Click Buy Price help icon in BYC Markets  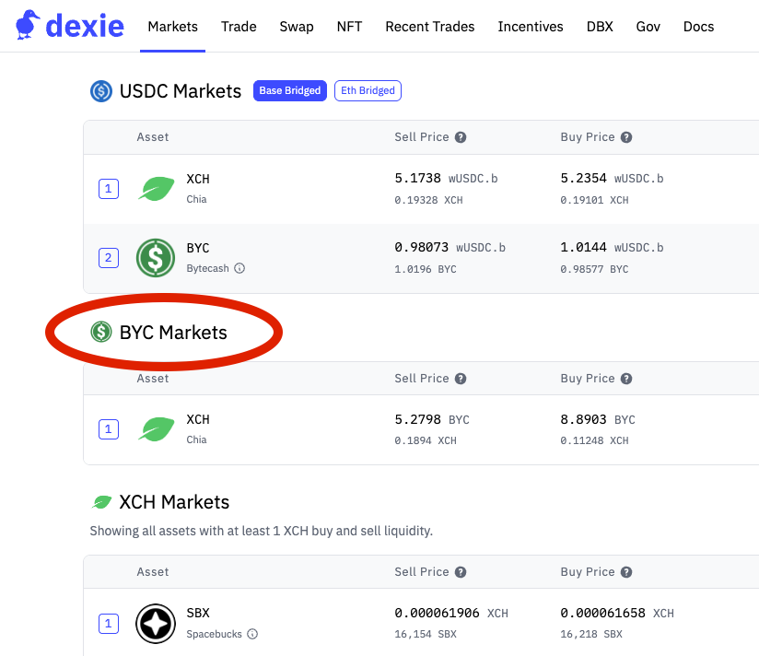(x=626, y=379)
